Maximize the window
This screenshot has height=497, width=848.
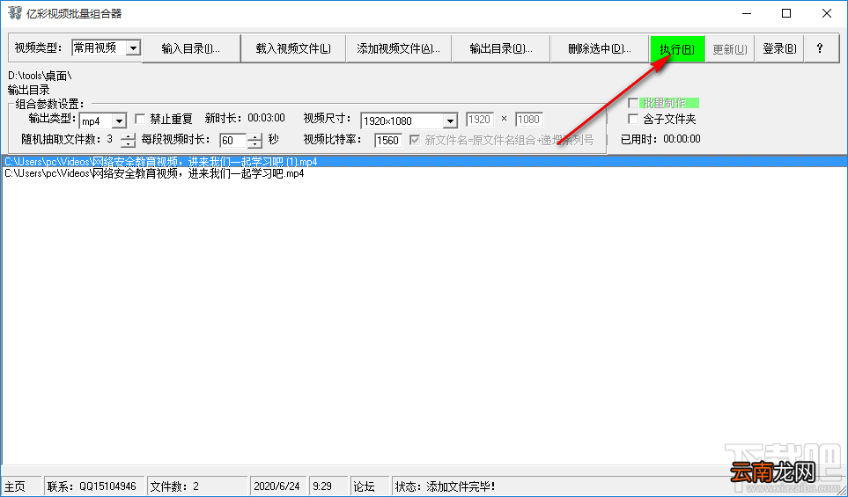[787, 13]
